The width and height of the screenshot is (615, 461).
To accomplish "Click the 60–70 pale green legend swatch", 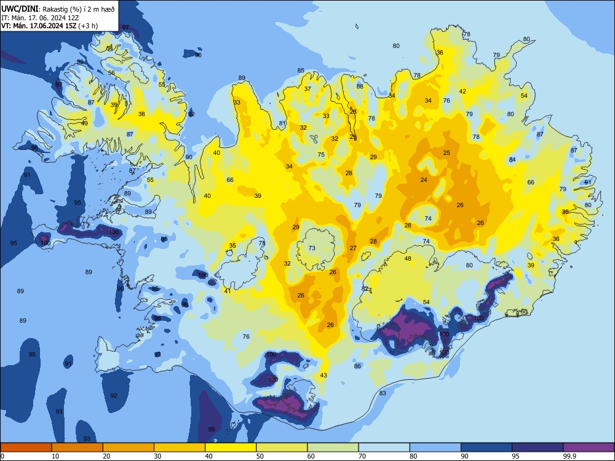I will [x=333, y=447].
